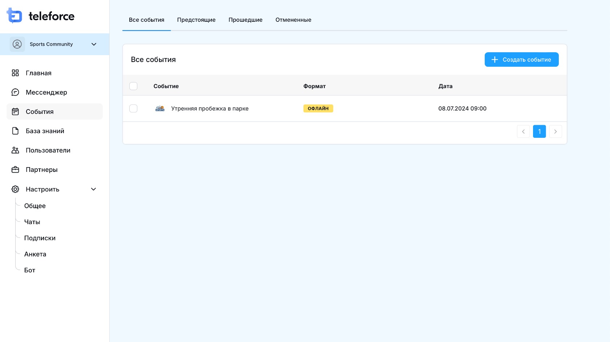Click the Партнеры briefcase icon

pos(15,169)
